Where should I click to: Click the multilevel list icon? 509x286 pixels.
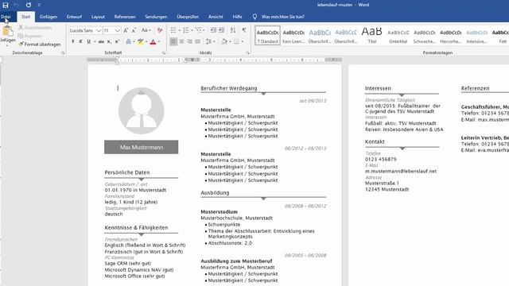click(x=198, y=30)
